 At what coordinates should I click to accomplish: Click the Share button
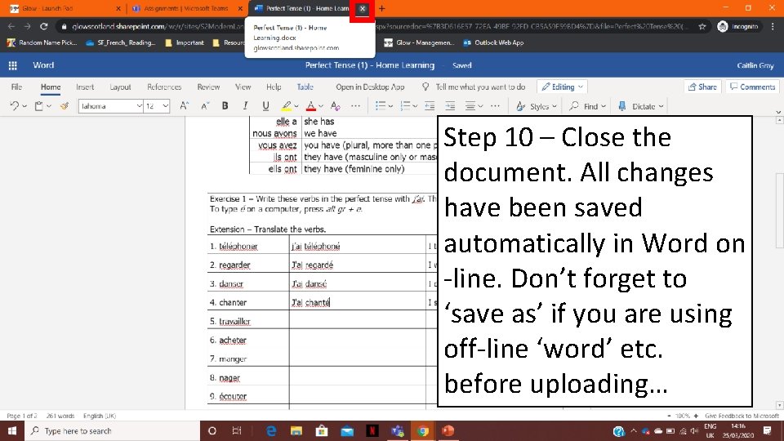tap(702, 87)
